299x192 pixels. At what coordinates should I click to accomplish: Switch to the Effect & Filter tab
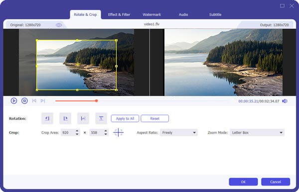(119, 14)
